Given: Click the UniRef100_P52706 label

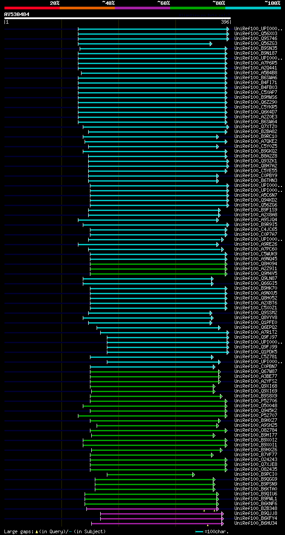Looking at the screenshot, I should click(256, 401).
